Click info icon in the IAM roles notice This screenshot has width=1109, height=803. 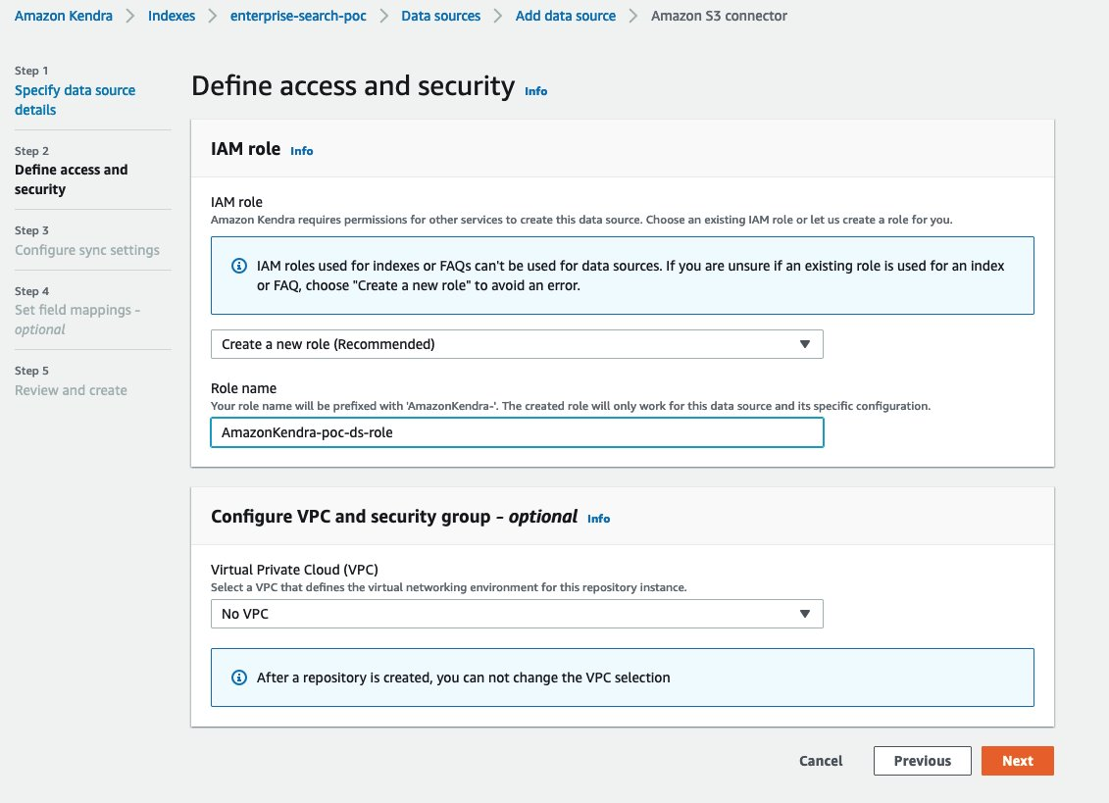(x=238, y=267)
